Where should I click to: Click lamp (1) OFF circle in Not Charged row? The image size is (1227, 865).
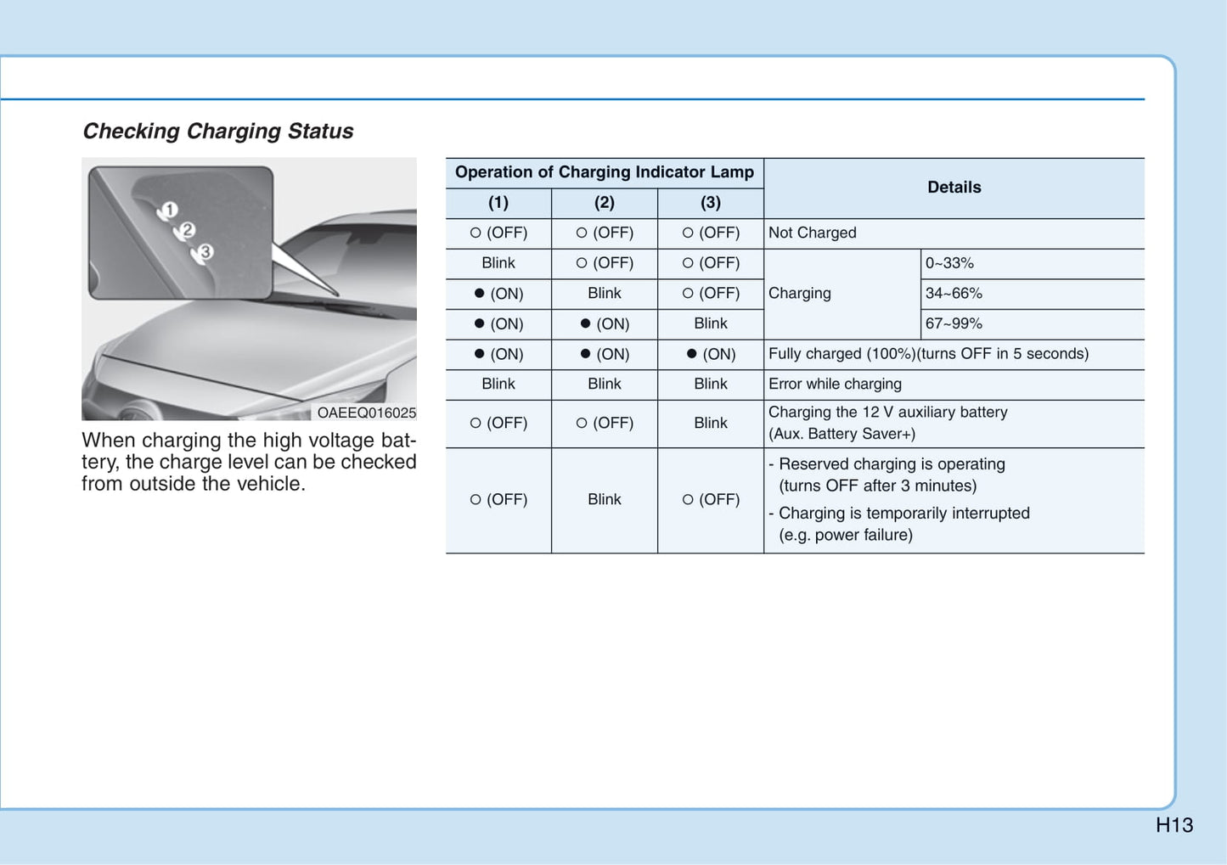point(476,233)
